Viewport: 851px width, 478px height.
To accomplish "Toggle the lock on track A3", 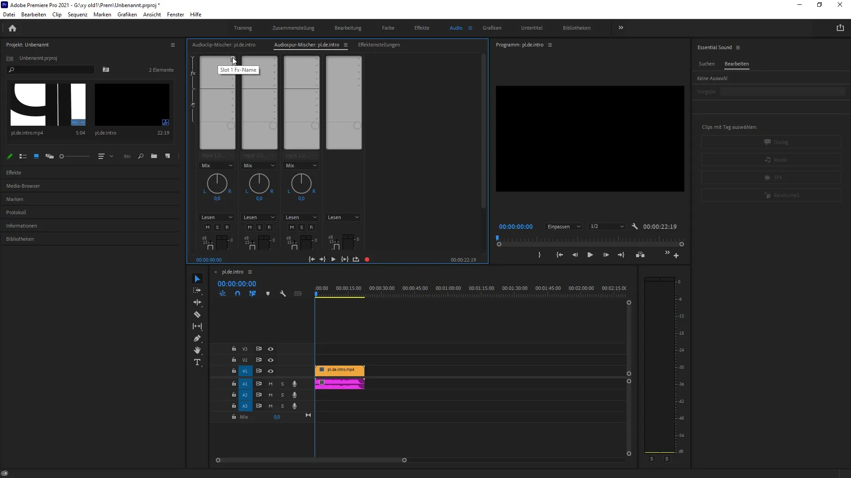I will 234,406.
